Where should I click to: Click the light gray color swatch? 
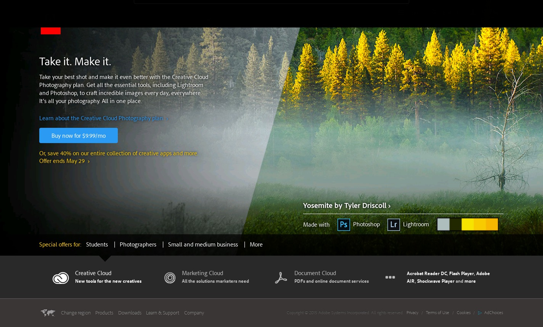tap(443, 224)
